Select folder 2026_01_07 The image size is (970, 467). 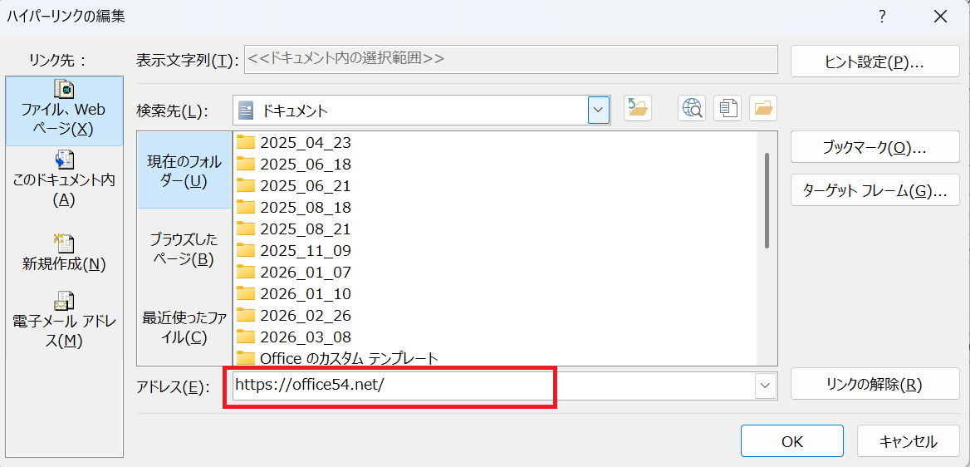294,273
